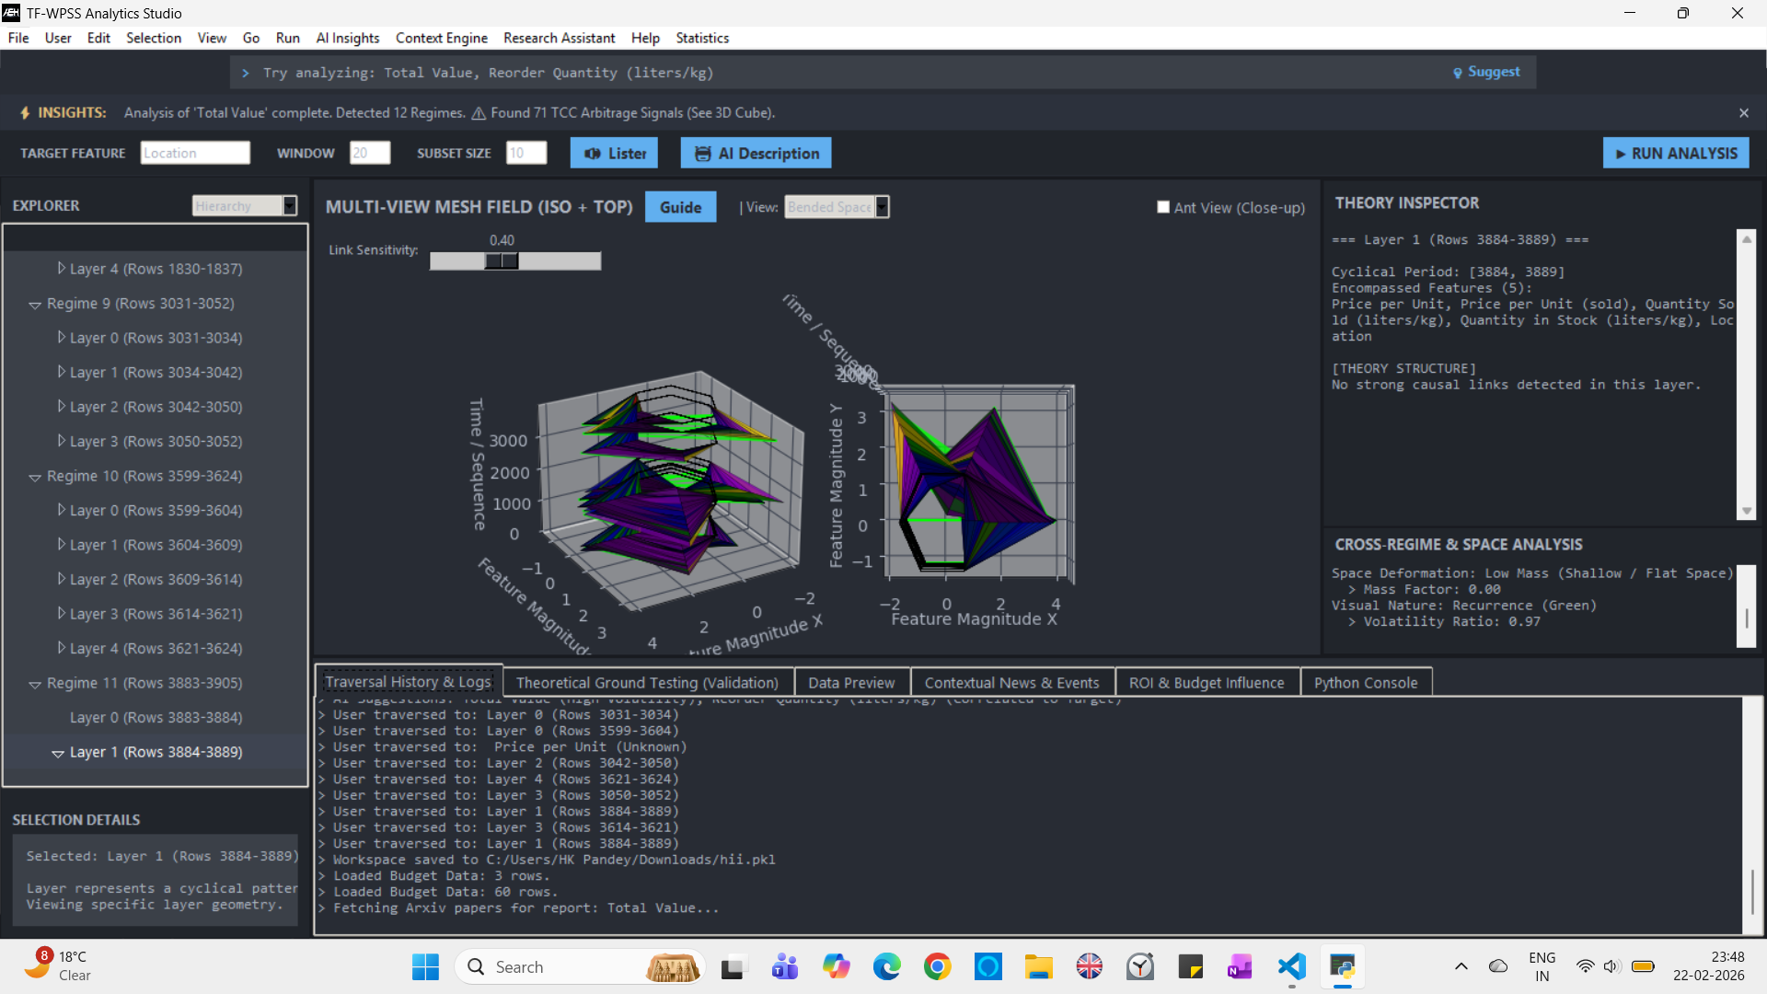This screenshot has width=1767, height=994.
Task: Open the Context Engine menu
Action: click(x=442, y=38)
